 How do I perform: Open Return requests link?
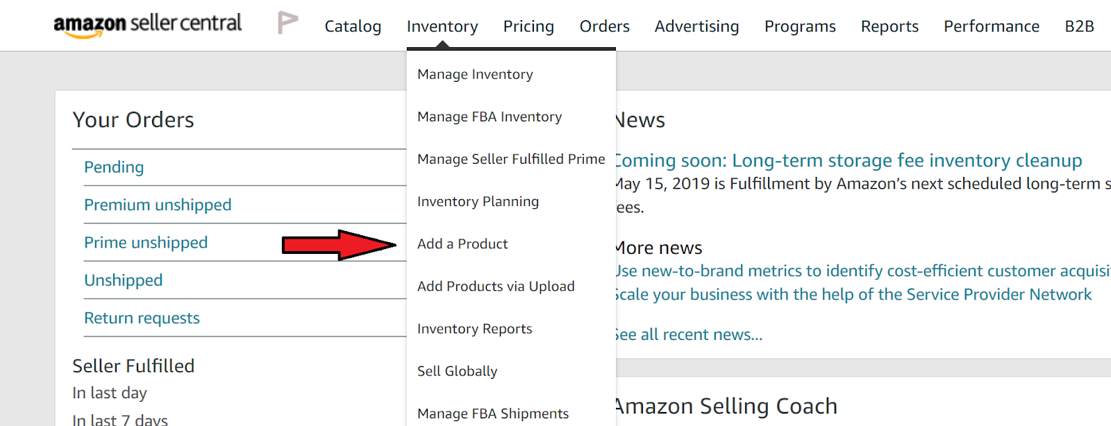coord(142,318)
